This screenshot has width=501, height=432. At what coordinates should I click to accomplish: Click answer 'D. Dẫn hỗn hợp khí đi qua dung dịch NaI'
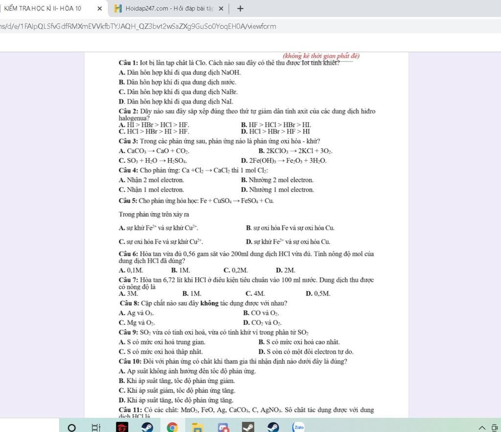pyautogui.click(x=176, y=102)
